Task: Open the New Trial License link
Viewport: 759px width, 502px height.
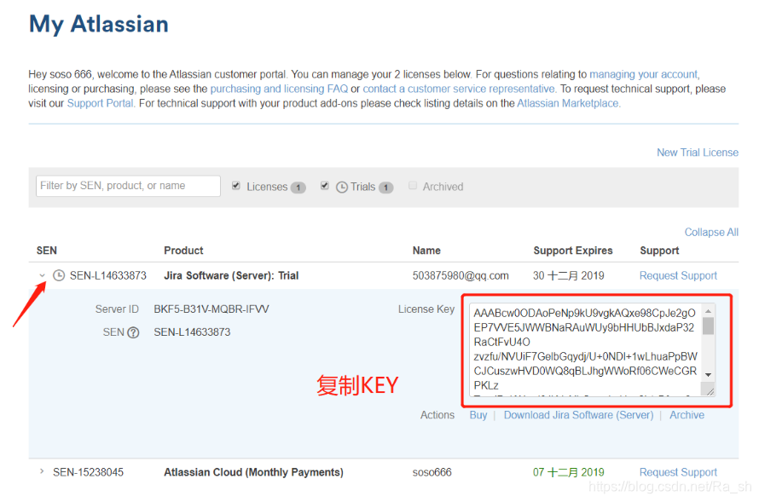Action: click(x=698, y=153)
